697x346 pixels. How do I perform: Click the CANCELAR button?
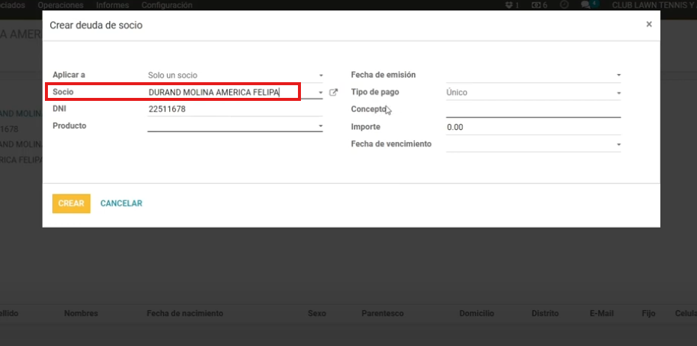(121, 203)
